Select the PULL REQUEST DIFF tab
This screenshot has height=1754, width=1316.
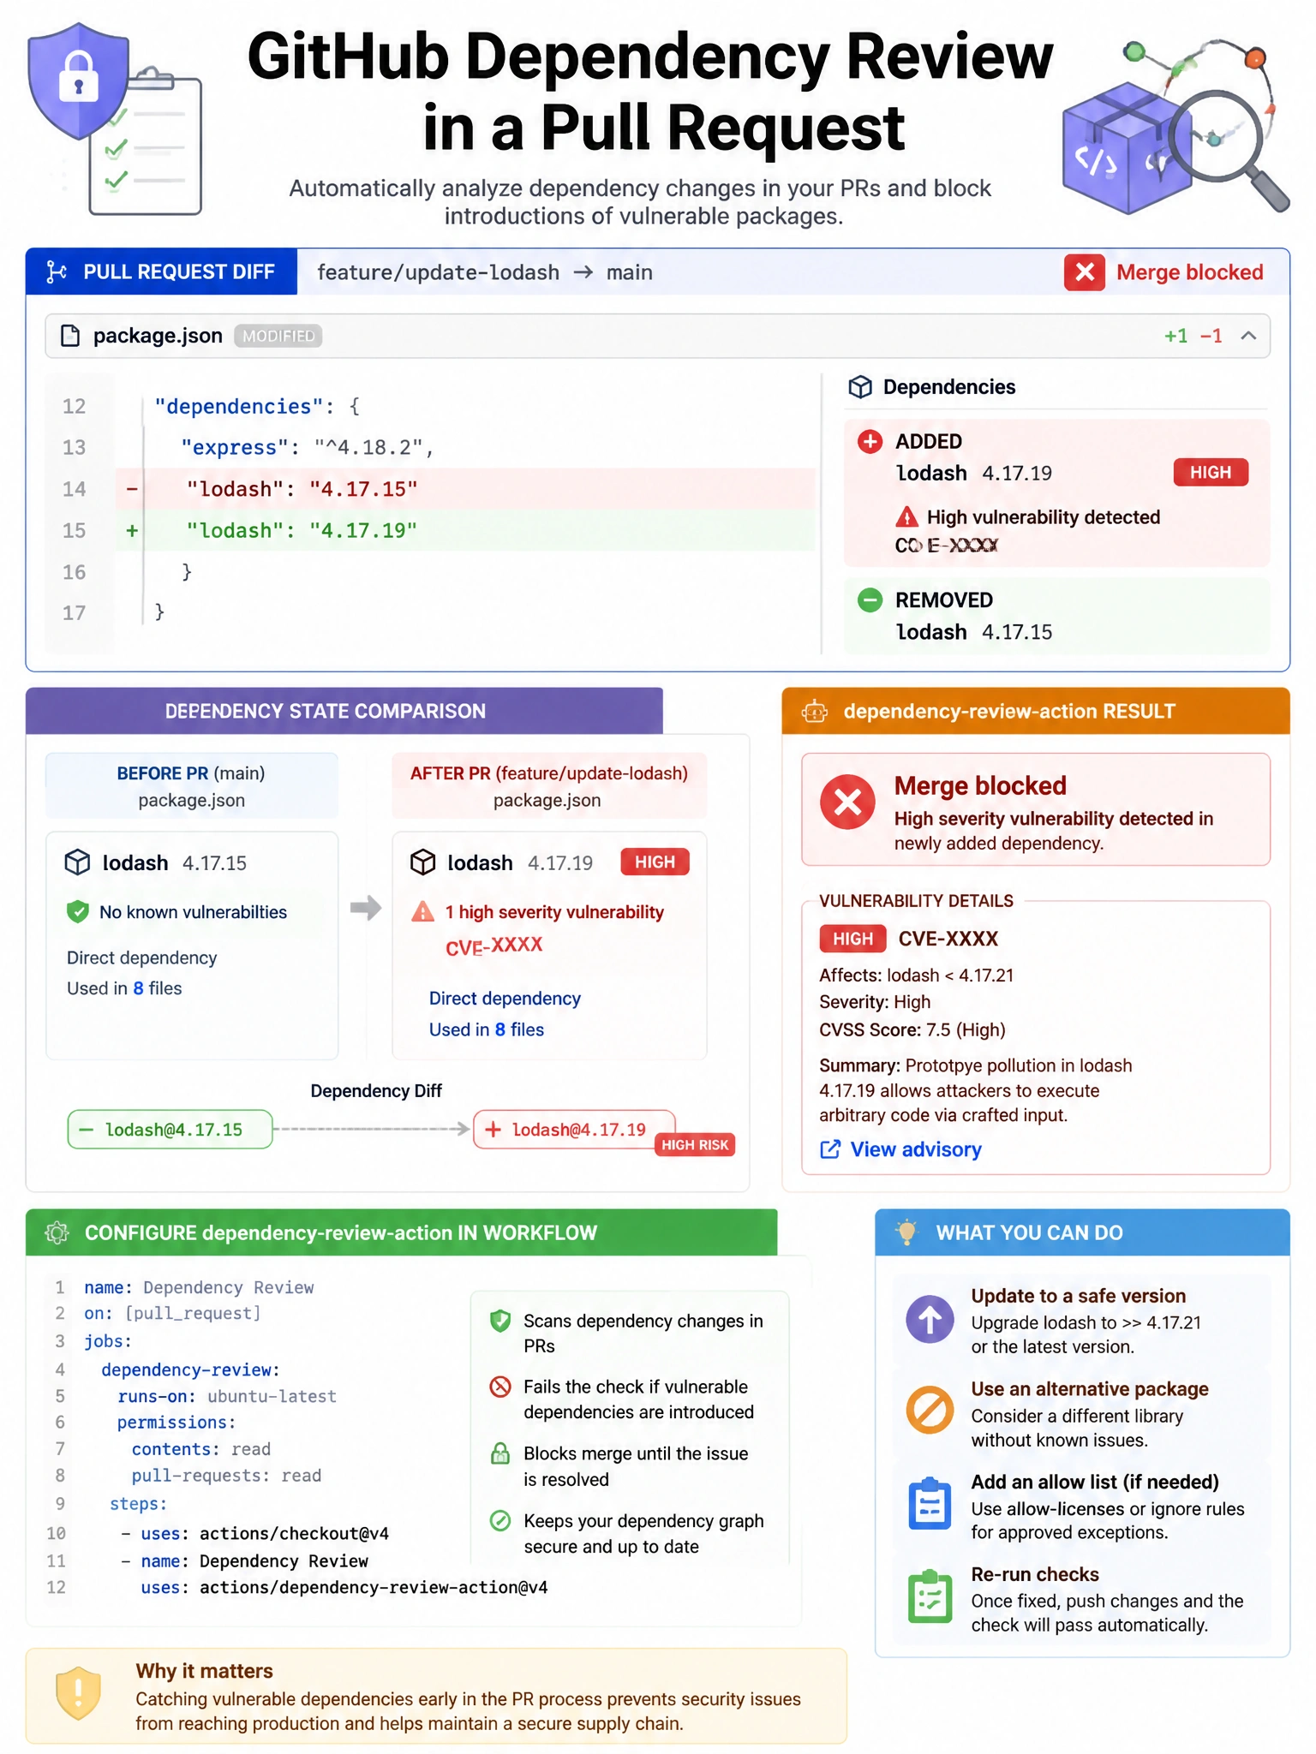pos(162,272)
